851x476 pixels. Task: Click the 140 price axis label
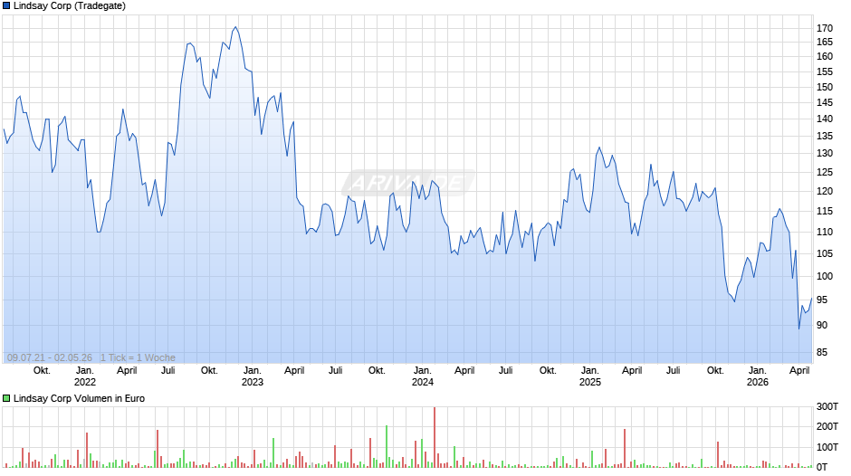pyautogui.click(x=825, y=119)
